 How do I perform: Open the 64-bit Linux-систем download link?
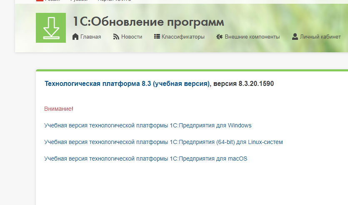[163, 142]
